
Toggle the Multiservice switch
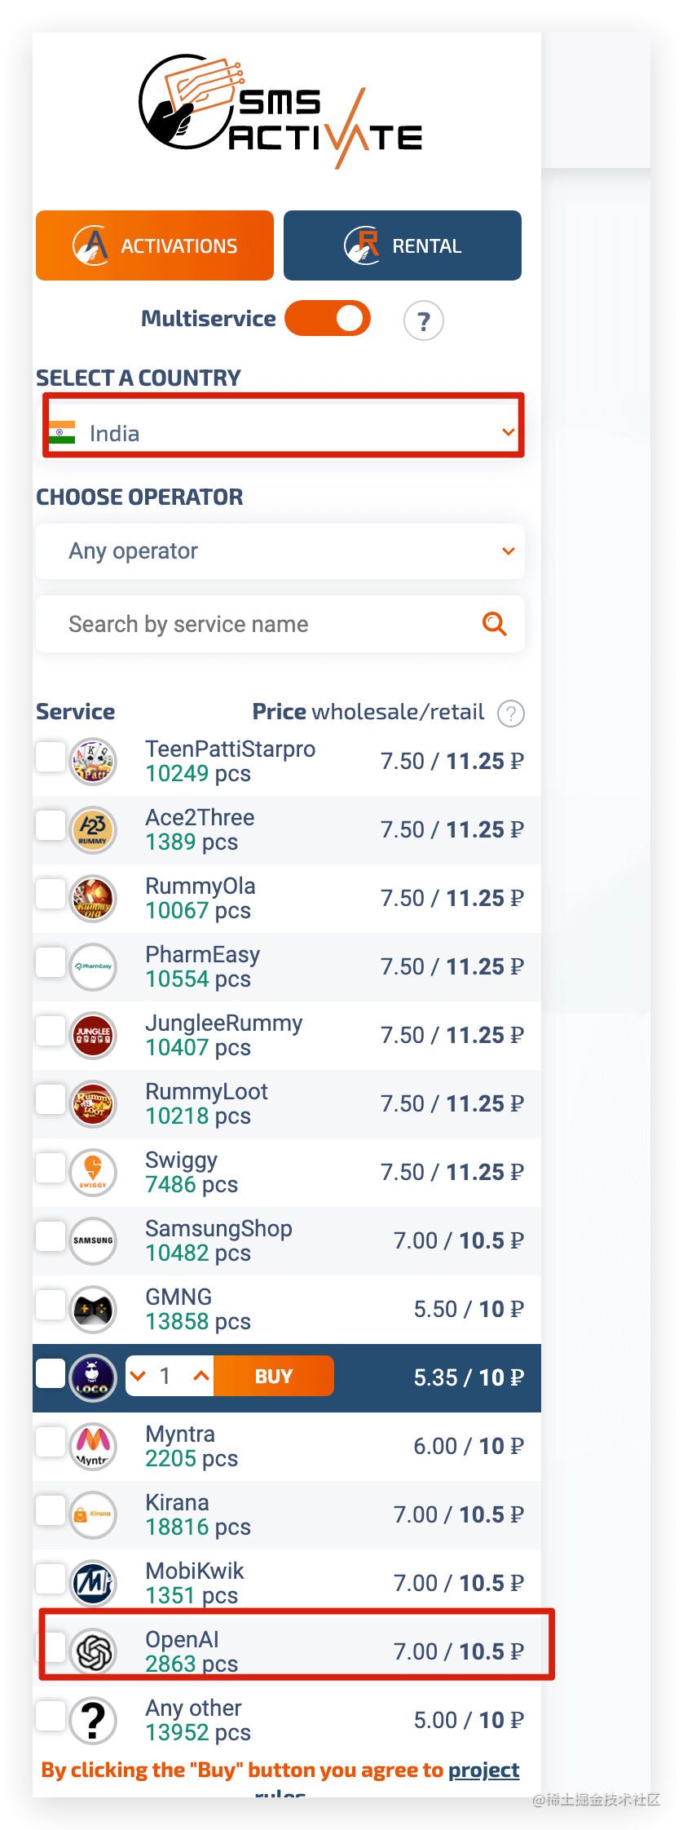(328, 319)
